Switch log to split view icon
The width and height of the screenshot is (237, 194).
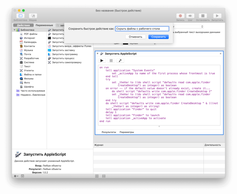(104, 176)
